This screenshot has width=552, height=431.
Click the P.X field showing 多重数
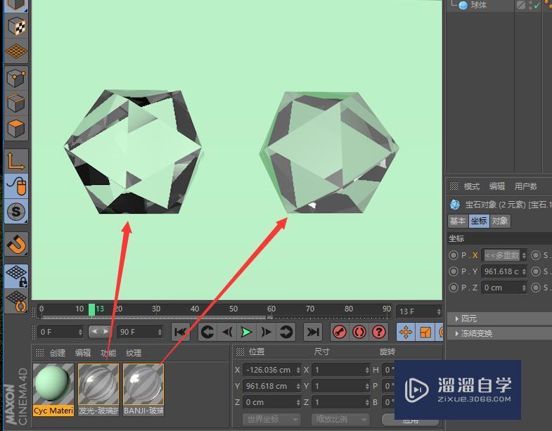[504, 255]
